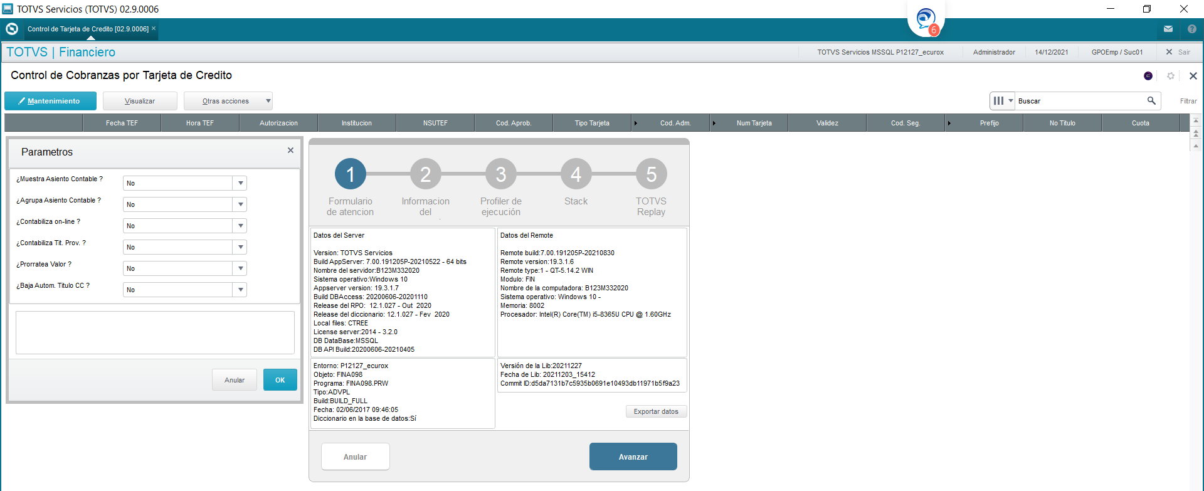The image size is (1204, 491).
Task: Expand ¿Contabiliza on-line? dropdown
Action: pyautogui.click(x=240, y=226)
